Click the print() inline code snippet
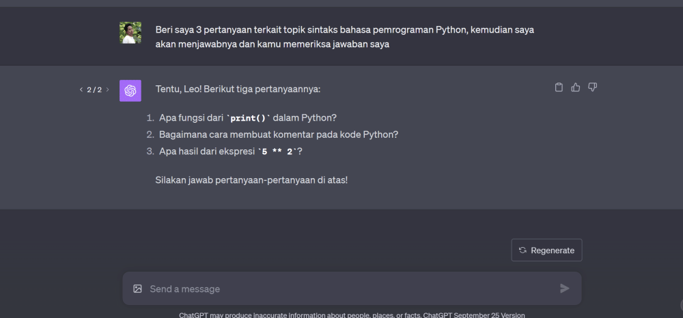This screenshot has width=683, height=318. pyautogui.click(x=248, y=118)
